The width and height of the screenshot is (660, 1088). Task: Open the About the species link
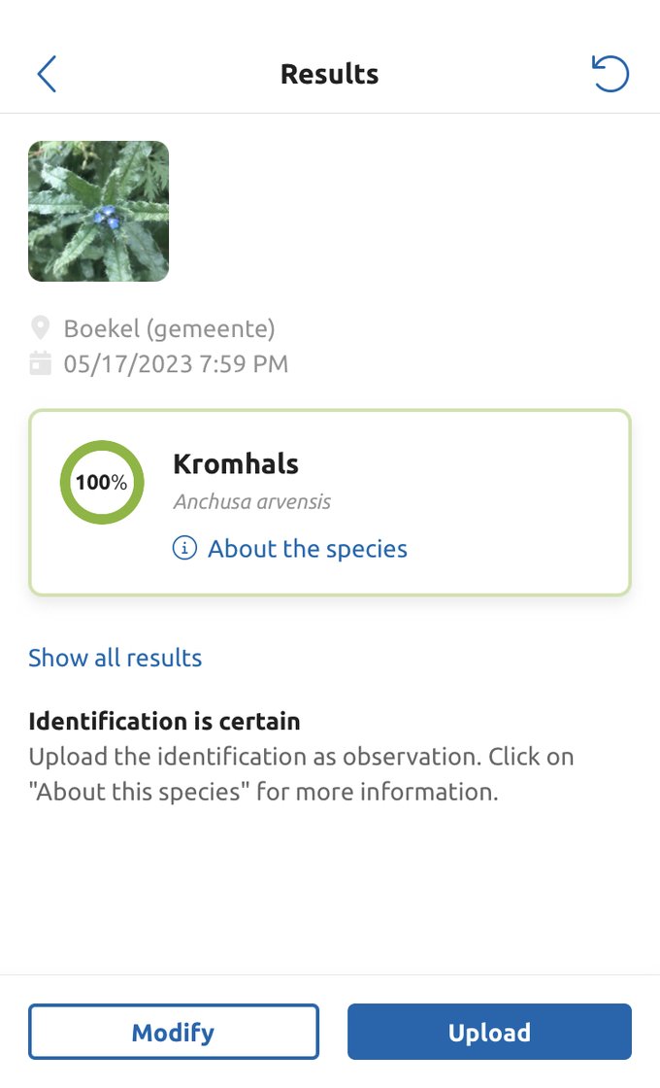click(307, 549)
